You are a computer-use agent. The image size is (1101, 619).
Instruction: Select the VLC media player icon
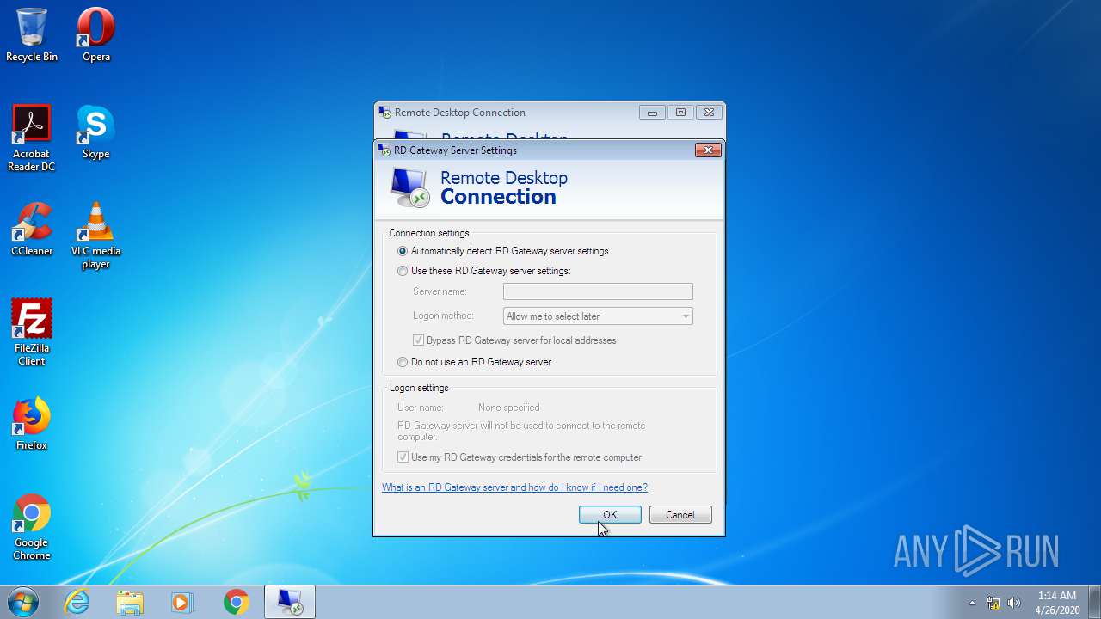(95, 236)
